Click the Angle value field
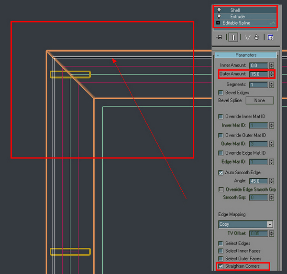The width and height of the screenshot is (287, 274). click(x=259, y=181)
